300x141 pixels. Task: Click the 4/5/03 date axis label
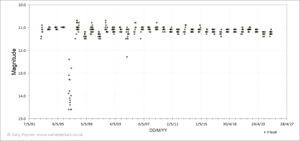click(115, 124)
